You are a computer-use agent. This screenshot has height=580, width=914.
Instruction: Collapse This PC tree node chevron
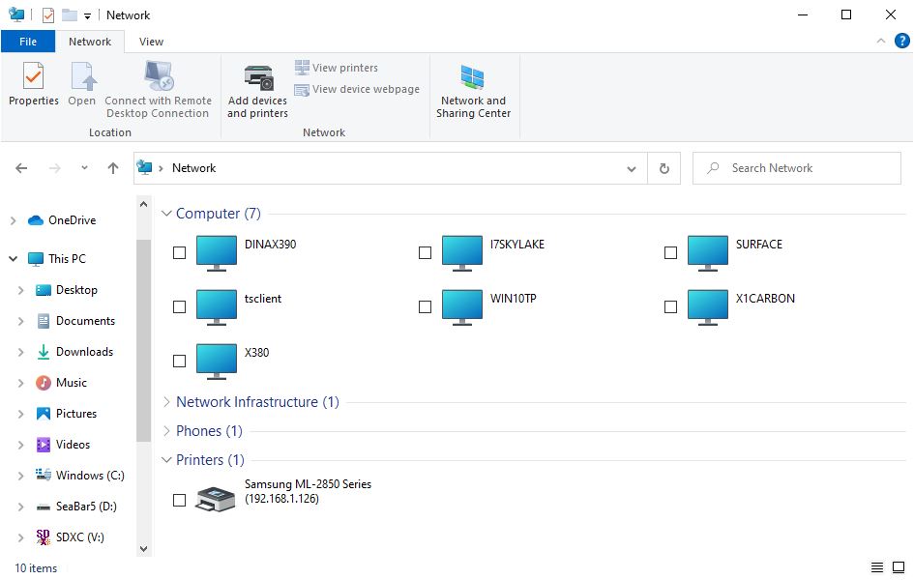pos(13,258)
